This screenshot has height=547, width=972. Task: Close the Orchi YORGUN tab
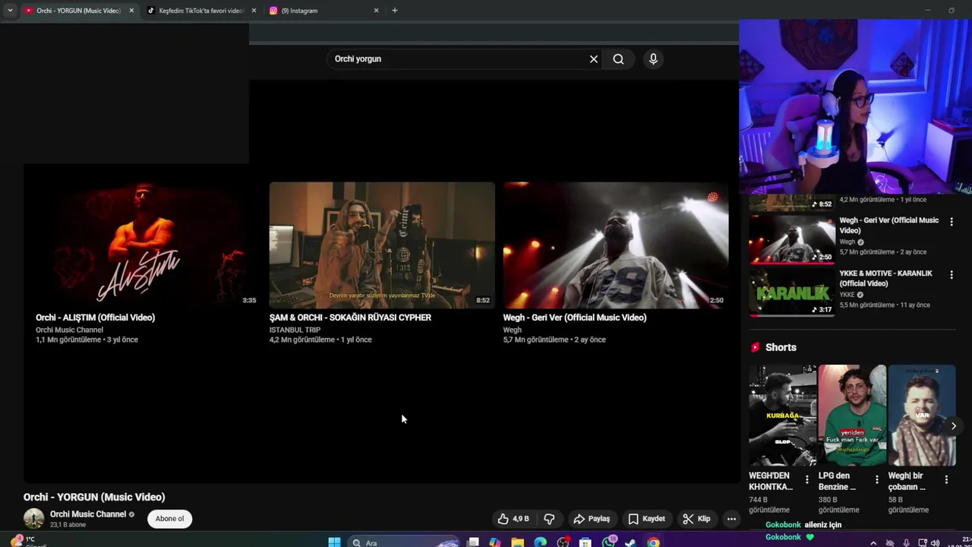click(x=131, y=11)
